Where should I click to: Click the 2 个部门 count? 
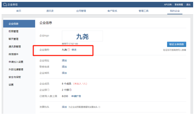67,90
